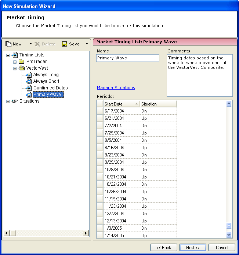Collapse the VectorVest tree node
This screenshot has width=239, height=255.
pyautogui.click(x=15, y=68)
